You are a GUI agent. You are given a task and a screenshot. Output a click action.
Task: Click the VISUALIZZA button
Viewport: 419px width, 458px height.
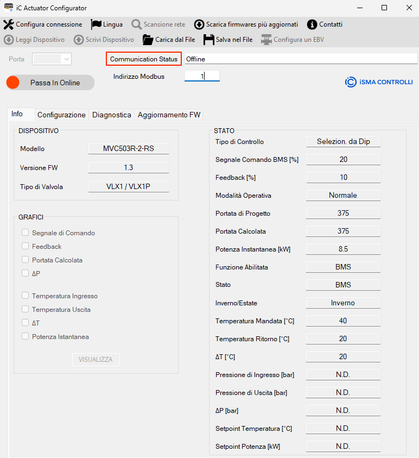96,360
